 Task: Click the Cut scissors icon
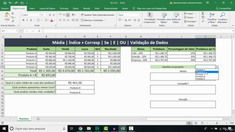pos(13,14)
